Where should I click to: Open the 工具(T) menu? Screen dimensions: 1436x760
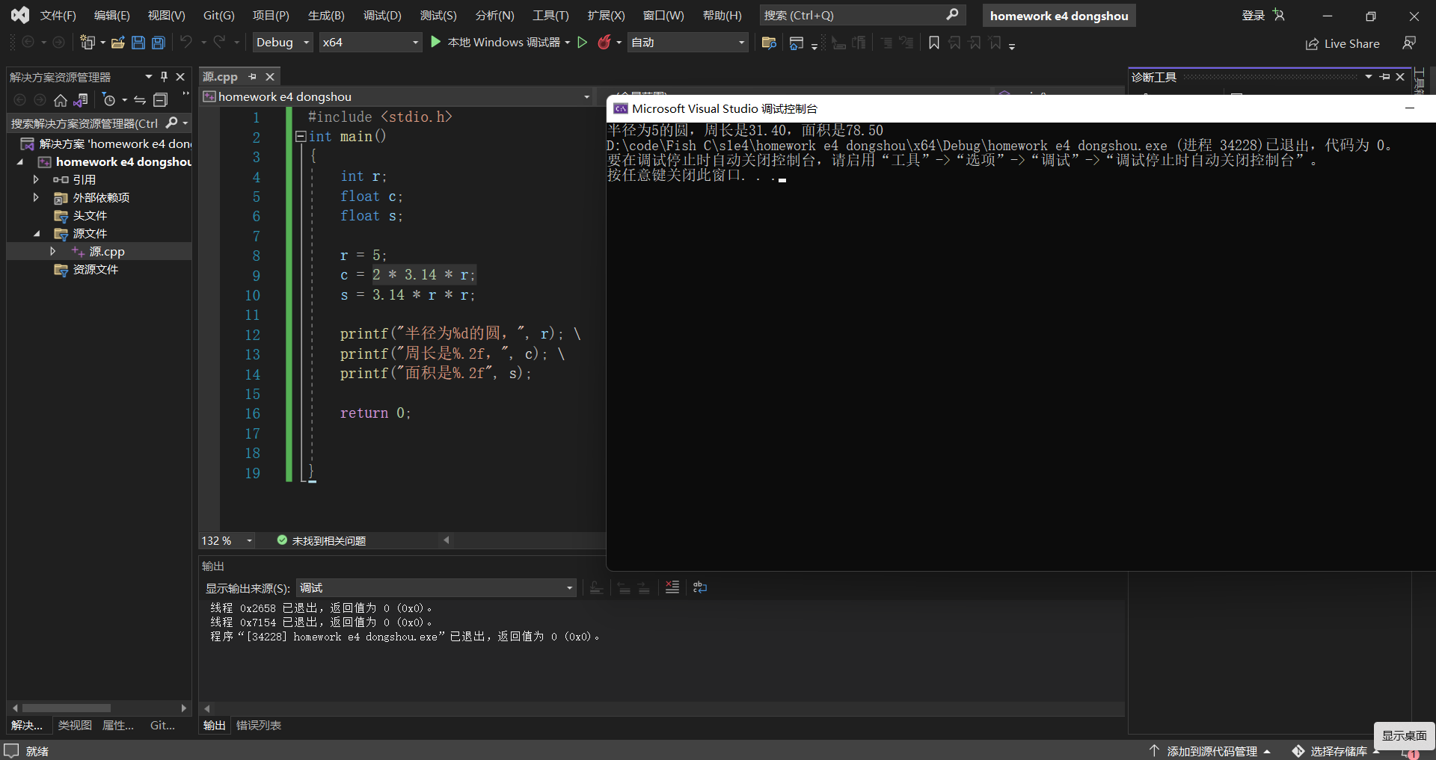550,15
